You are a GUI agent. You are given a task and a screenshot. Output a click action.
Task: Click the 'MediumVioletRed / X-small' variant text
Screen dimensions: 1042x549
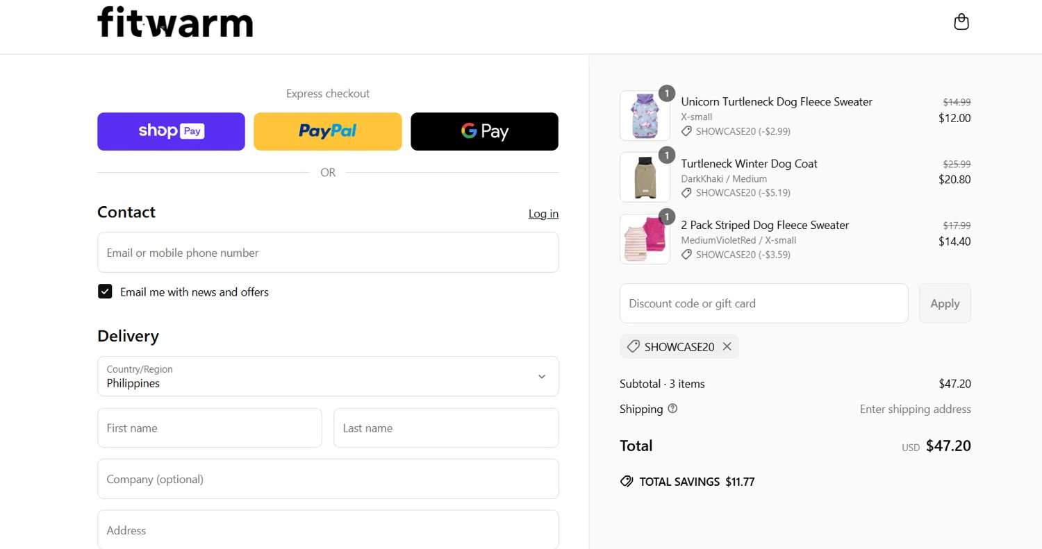738,241
